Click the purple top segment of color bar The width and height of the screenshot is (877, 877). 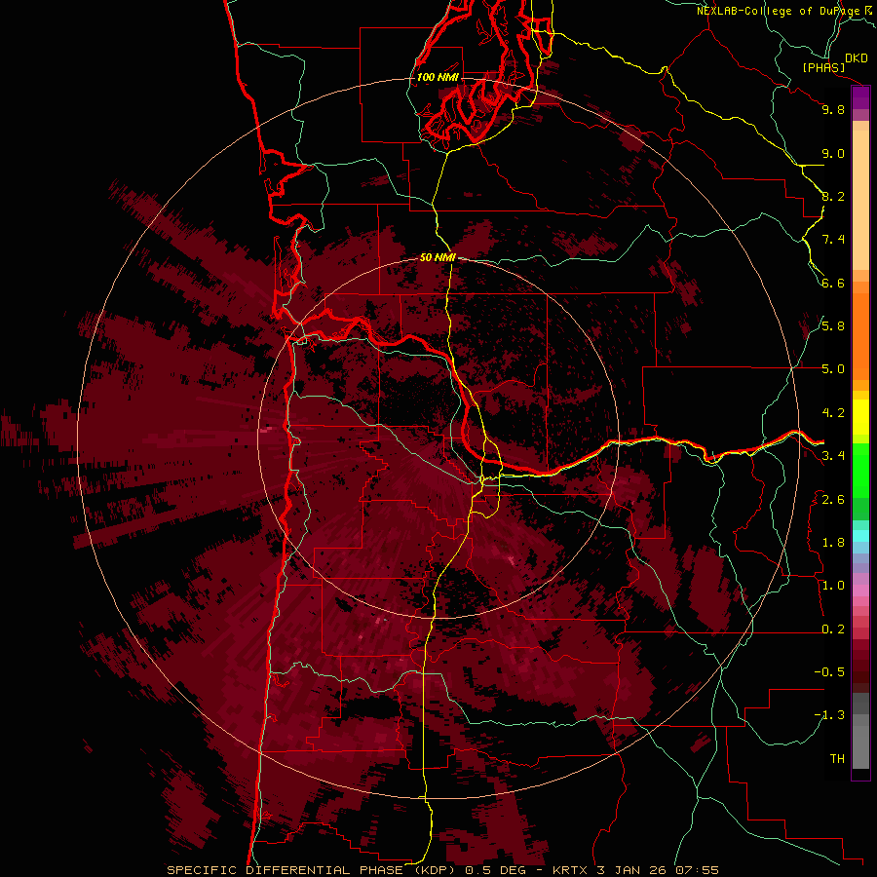point(860,97)
